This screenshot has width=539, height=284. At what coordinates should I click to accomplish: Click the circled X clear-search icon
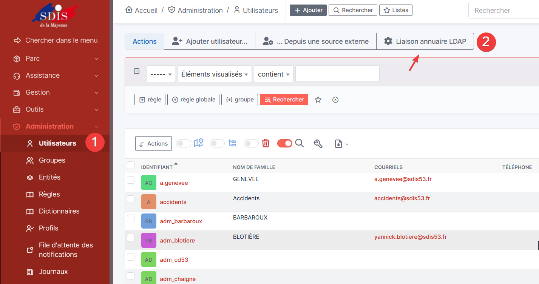[335, 100]
